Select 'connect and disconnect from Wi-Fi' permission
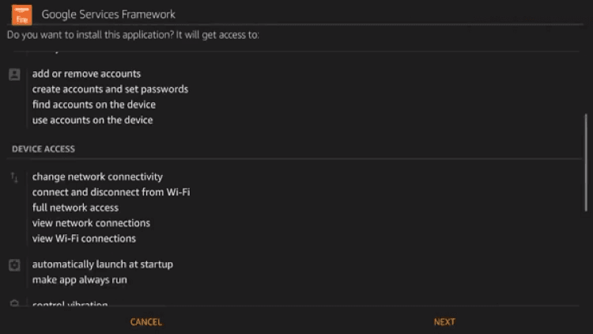This screenshot has height=334, width=593. [111, 192]
